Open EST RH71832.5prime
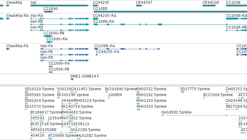Image resolution: width=247 pixels, height=140 pixels. (x=76, y=118)
